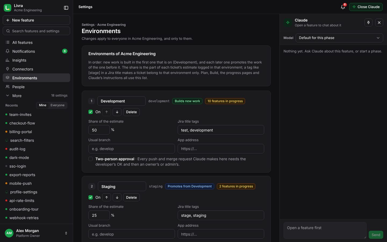
Task: Click the Insights chart icon
Action: coord(8,60)
